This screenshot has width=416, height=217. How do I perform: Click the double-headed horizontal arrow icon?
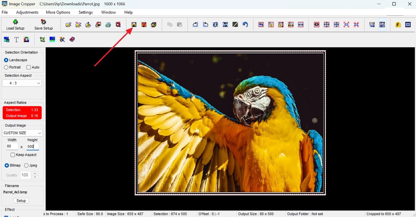(301, 25)
